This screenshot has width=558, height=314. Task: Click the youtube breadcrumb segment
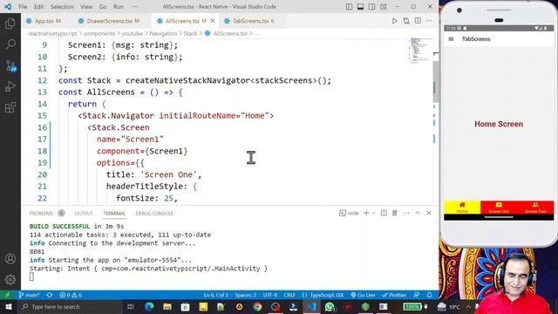(132, 33)
